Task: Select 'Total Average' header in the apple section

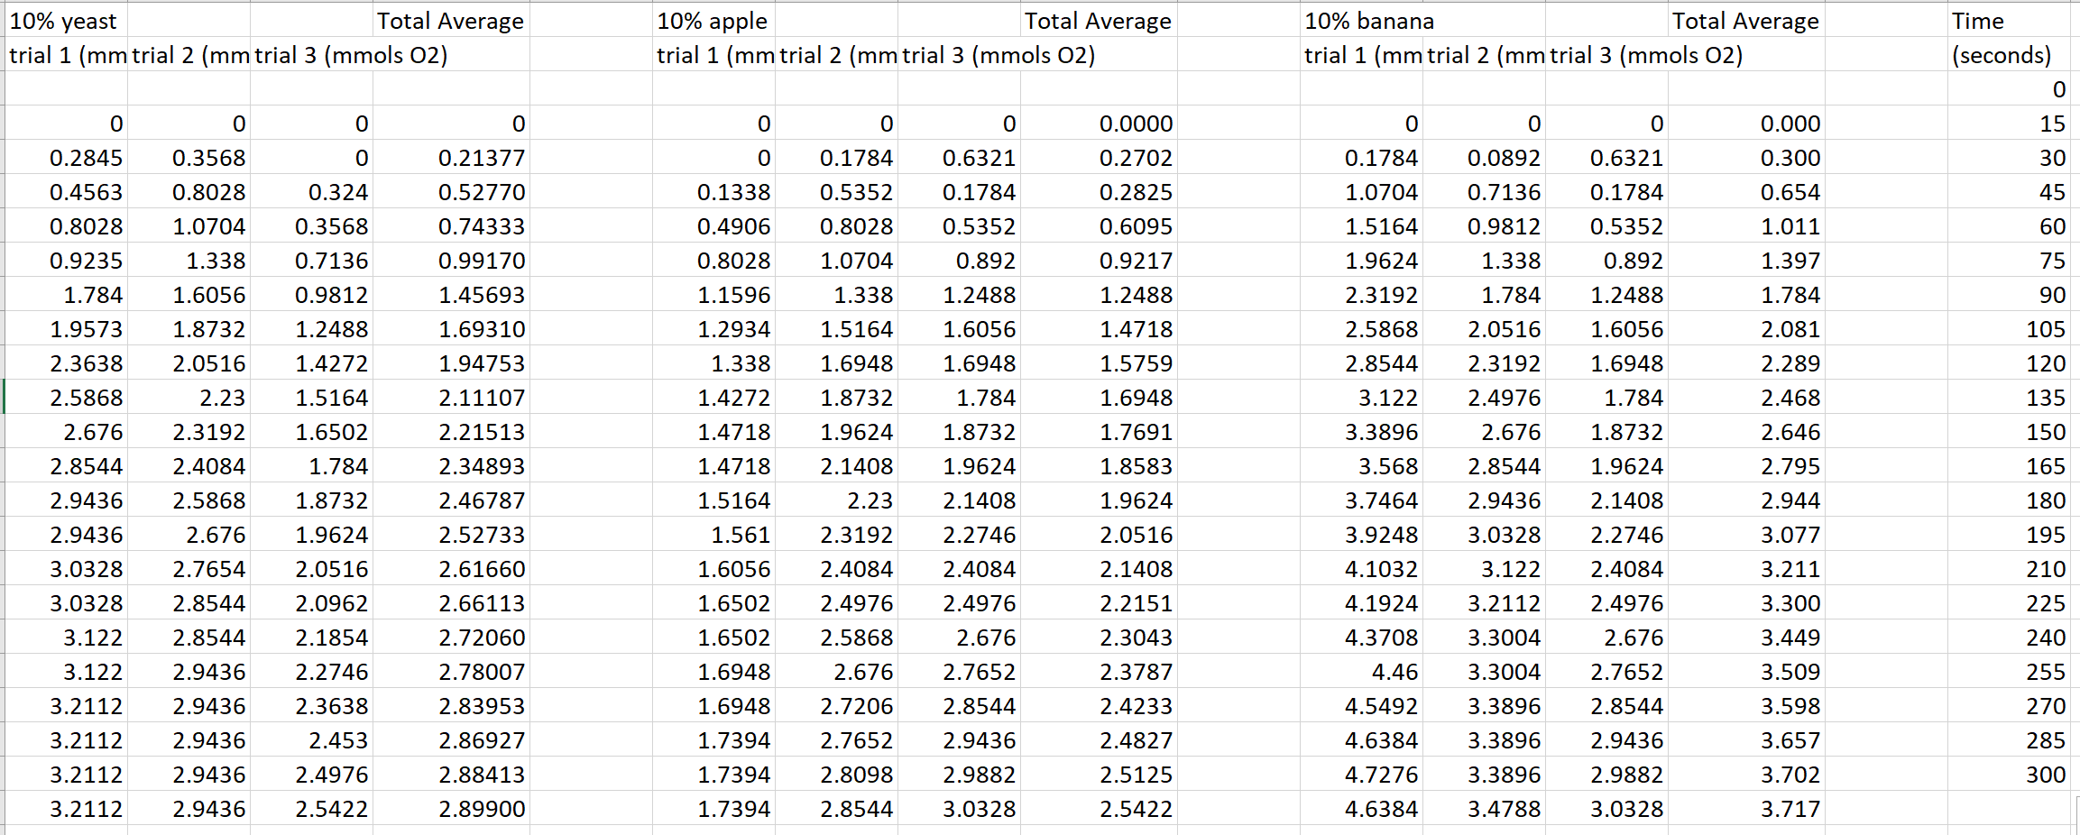Action: pyautogui.click(x=1099, y=20)
